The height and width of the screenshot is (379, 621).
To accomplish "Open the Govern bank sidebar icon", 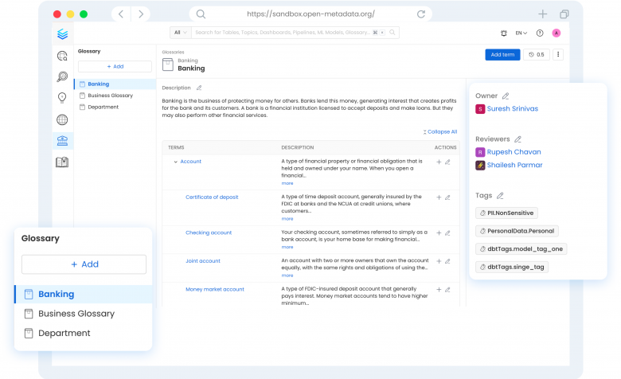I will click(62, 141).
